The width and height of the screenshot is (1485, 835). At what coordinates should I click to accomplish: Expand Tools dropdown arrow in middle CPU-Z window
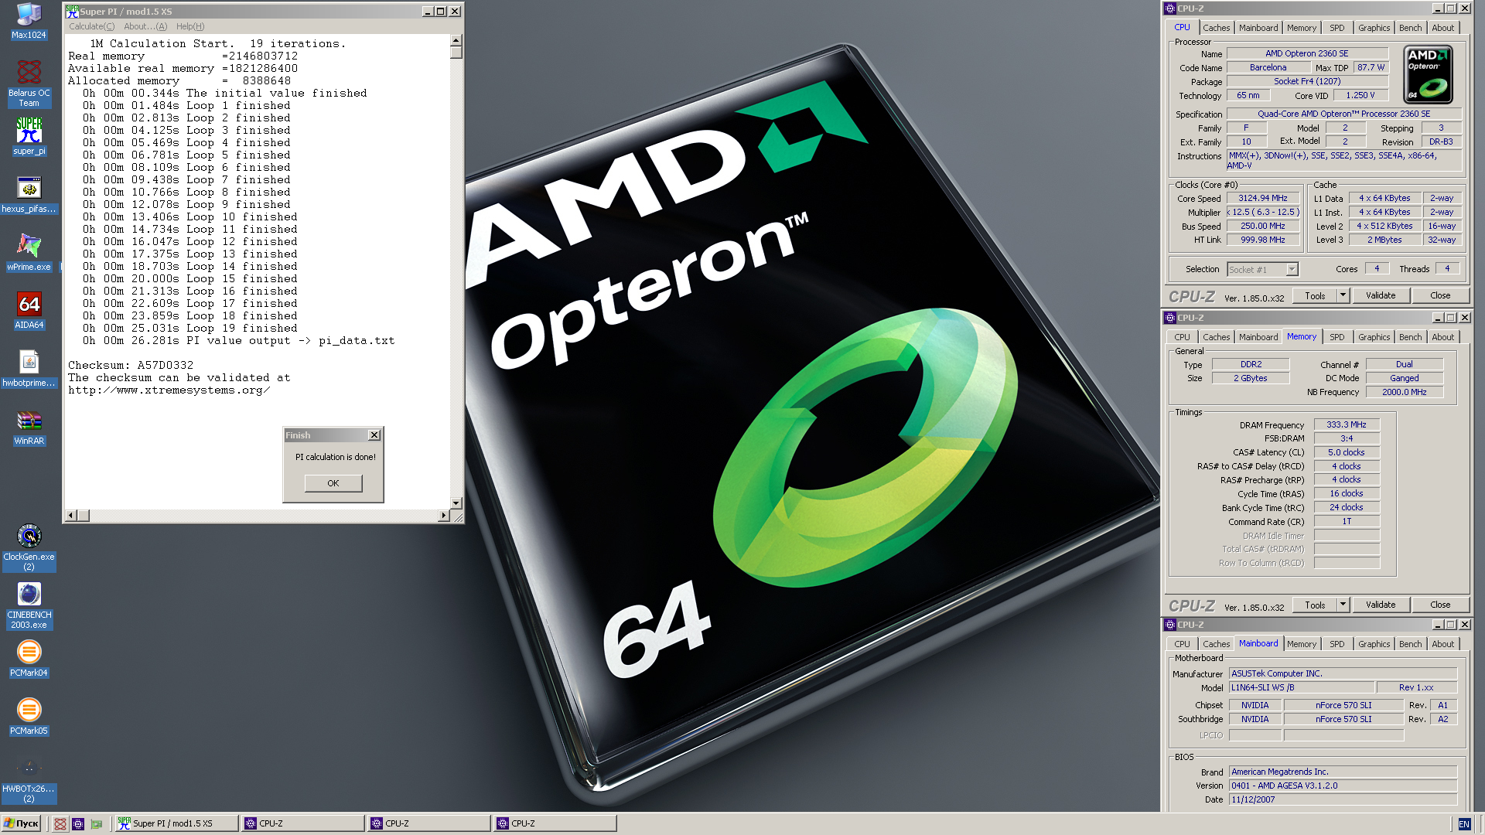(1343, 605)
